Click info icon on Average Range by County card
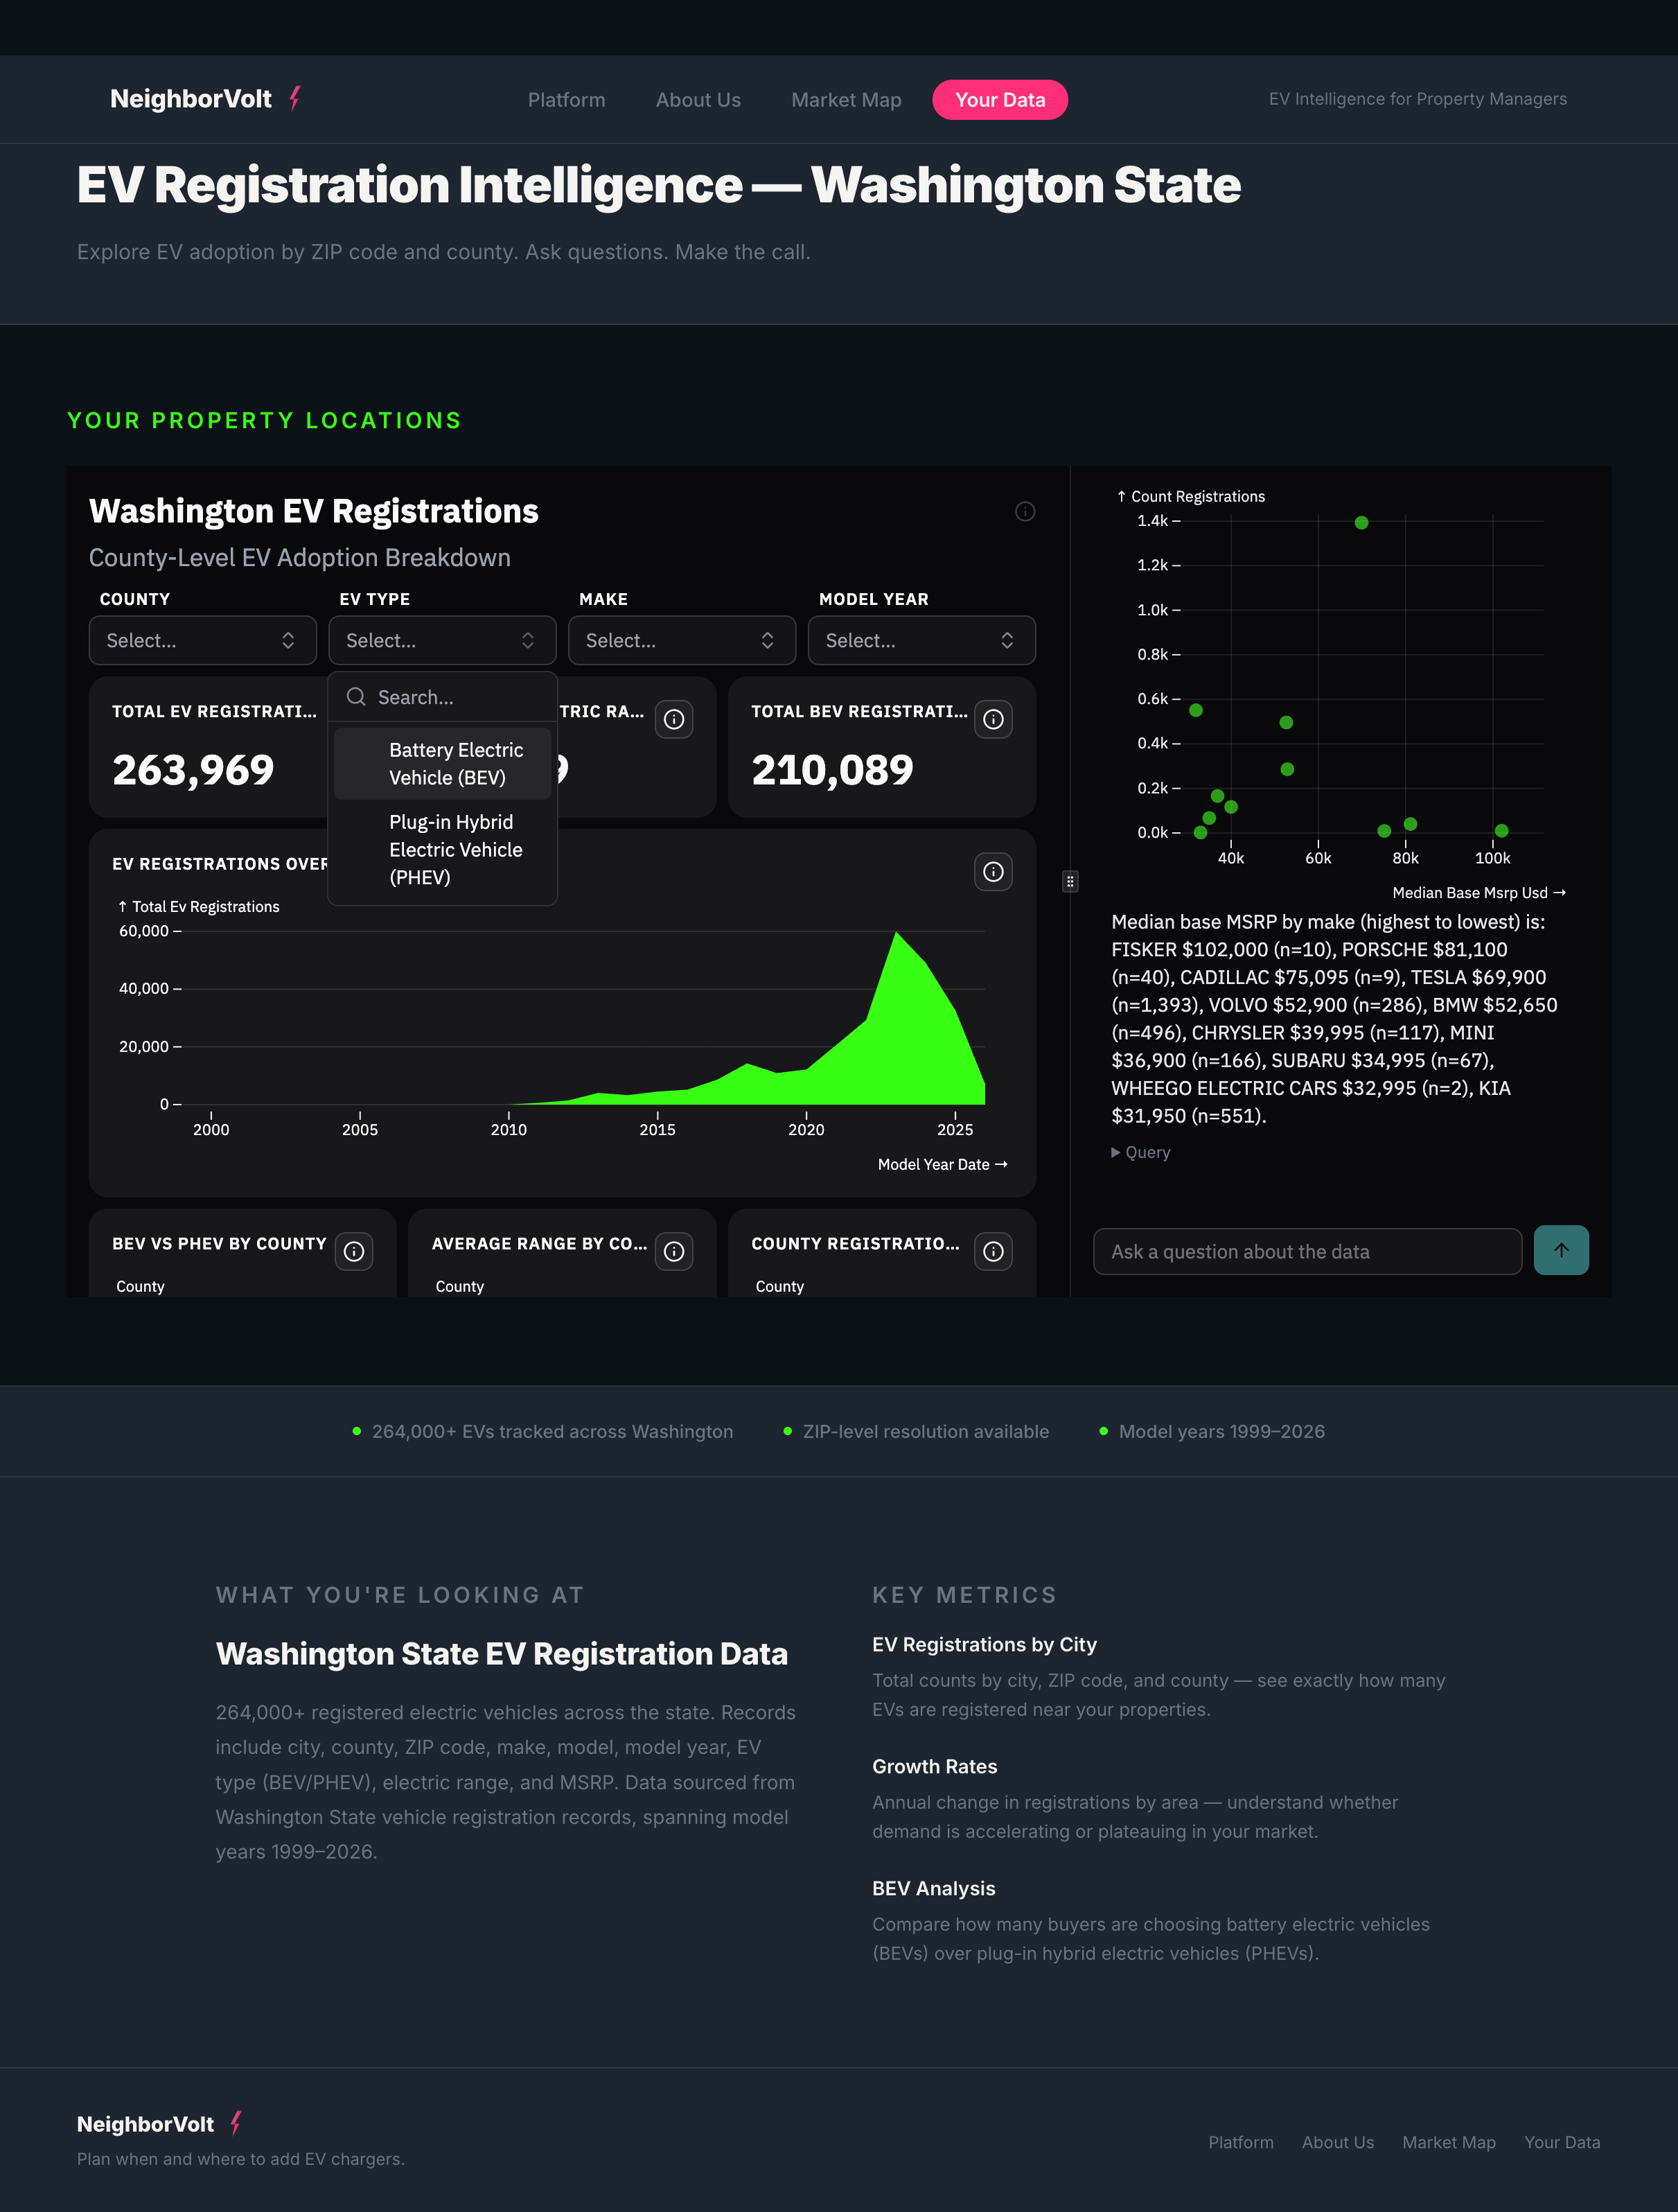1678x2212 pixels. coord(674,1251)
